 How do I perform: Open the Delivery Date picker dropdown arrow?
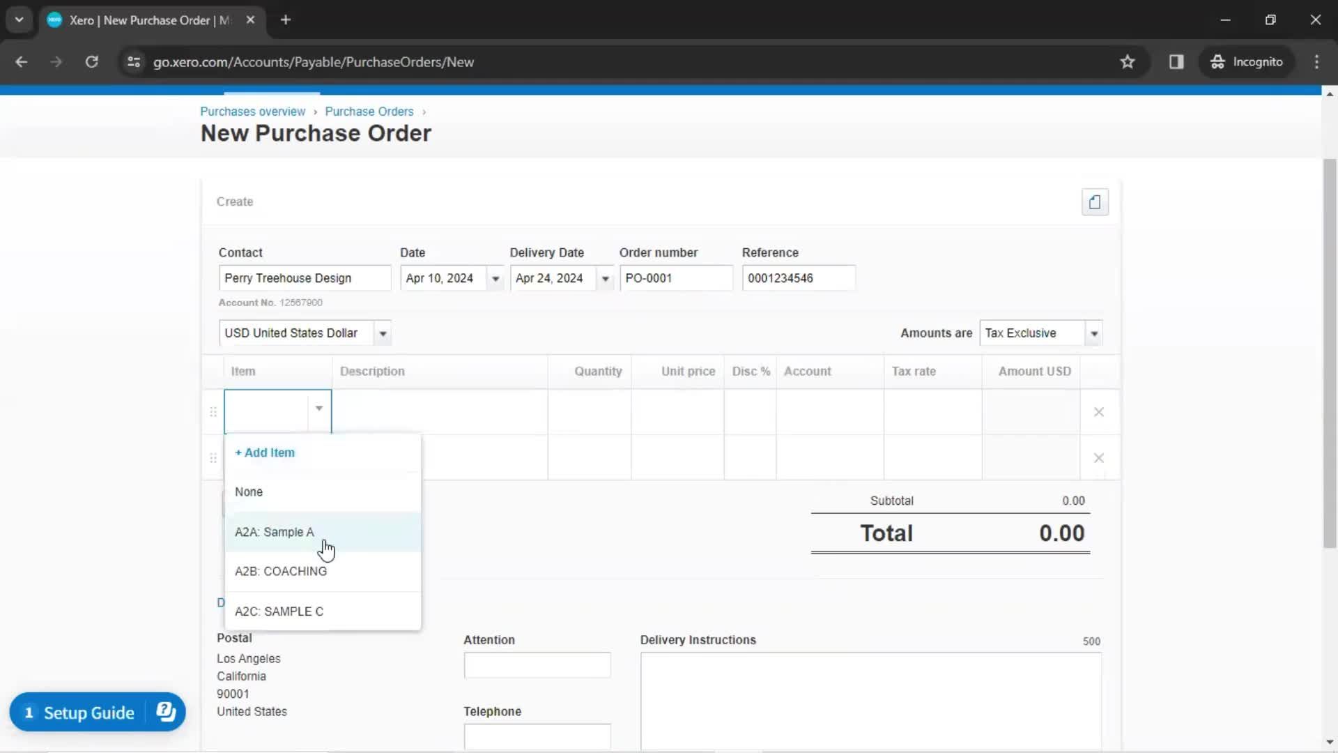605,279
